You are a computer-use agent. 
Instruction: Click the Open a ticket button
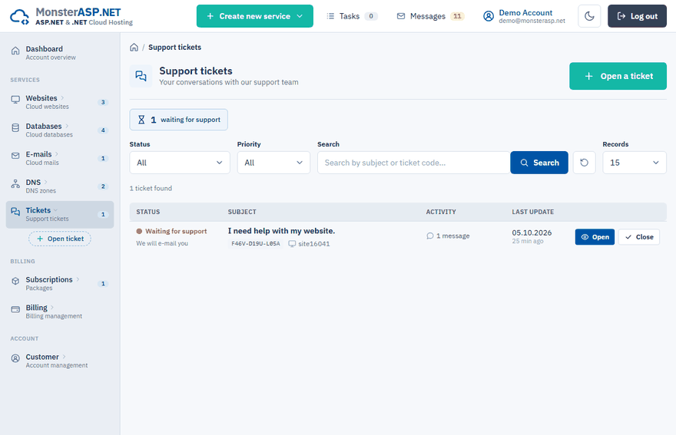(618, 76)
